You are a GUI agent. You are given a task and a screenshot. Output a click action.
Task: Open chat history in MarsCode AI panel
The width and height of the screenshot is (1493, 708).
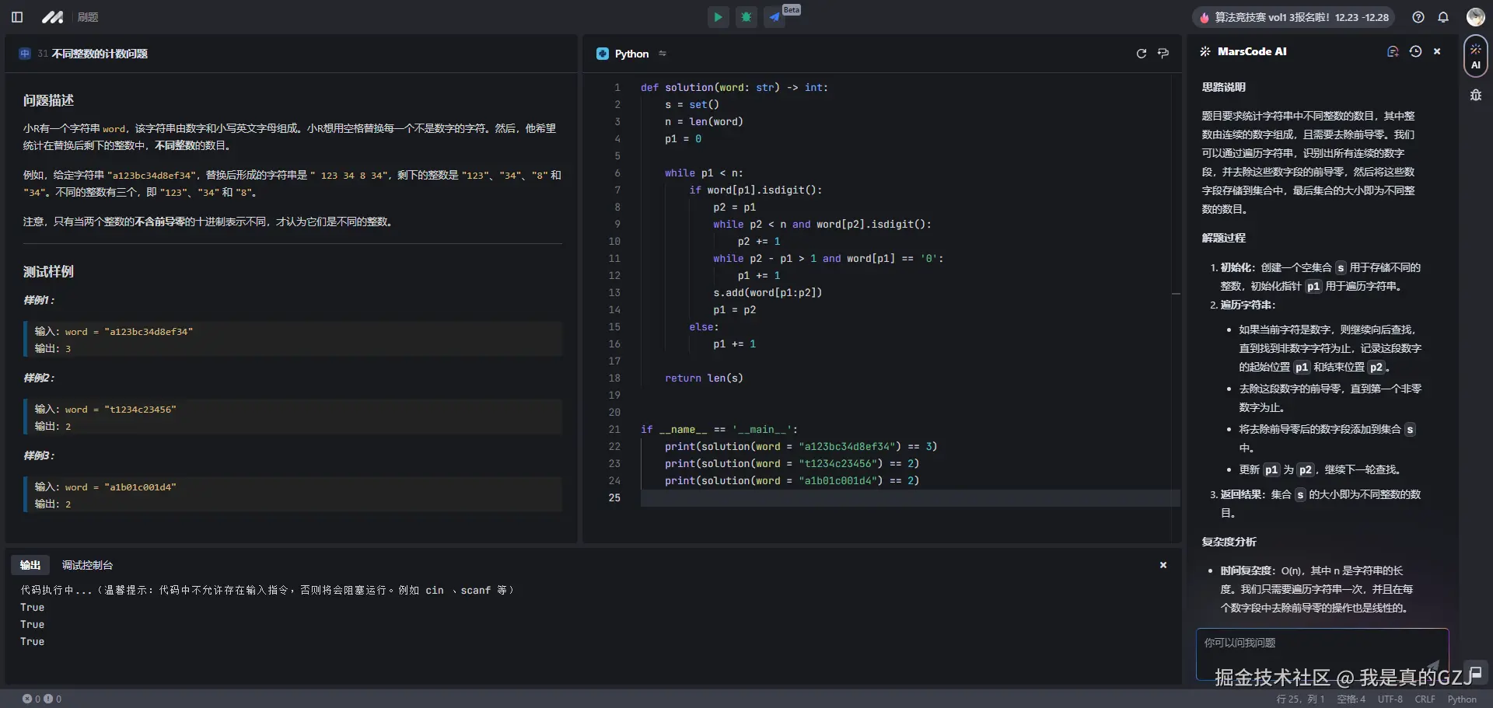pos(1415,51)
